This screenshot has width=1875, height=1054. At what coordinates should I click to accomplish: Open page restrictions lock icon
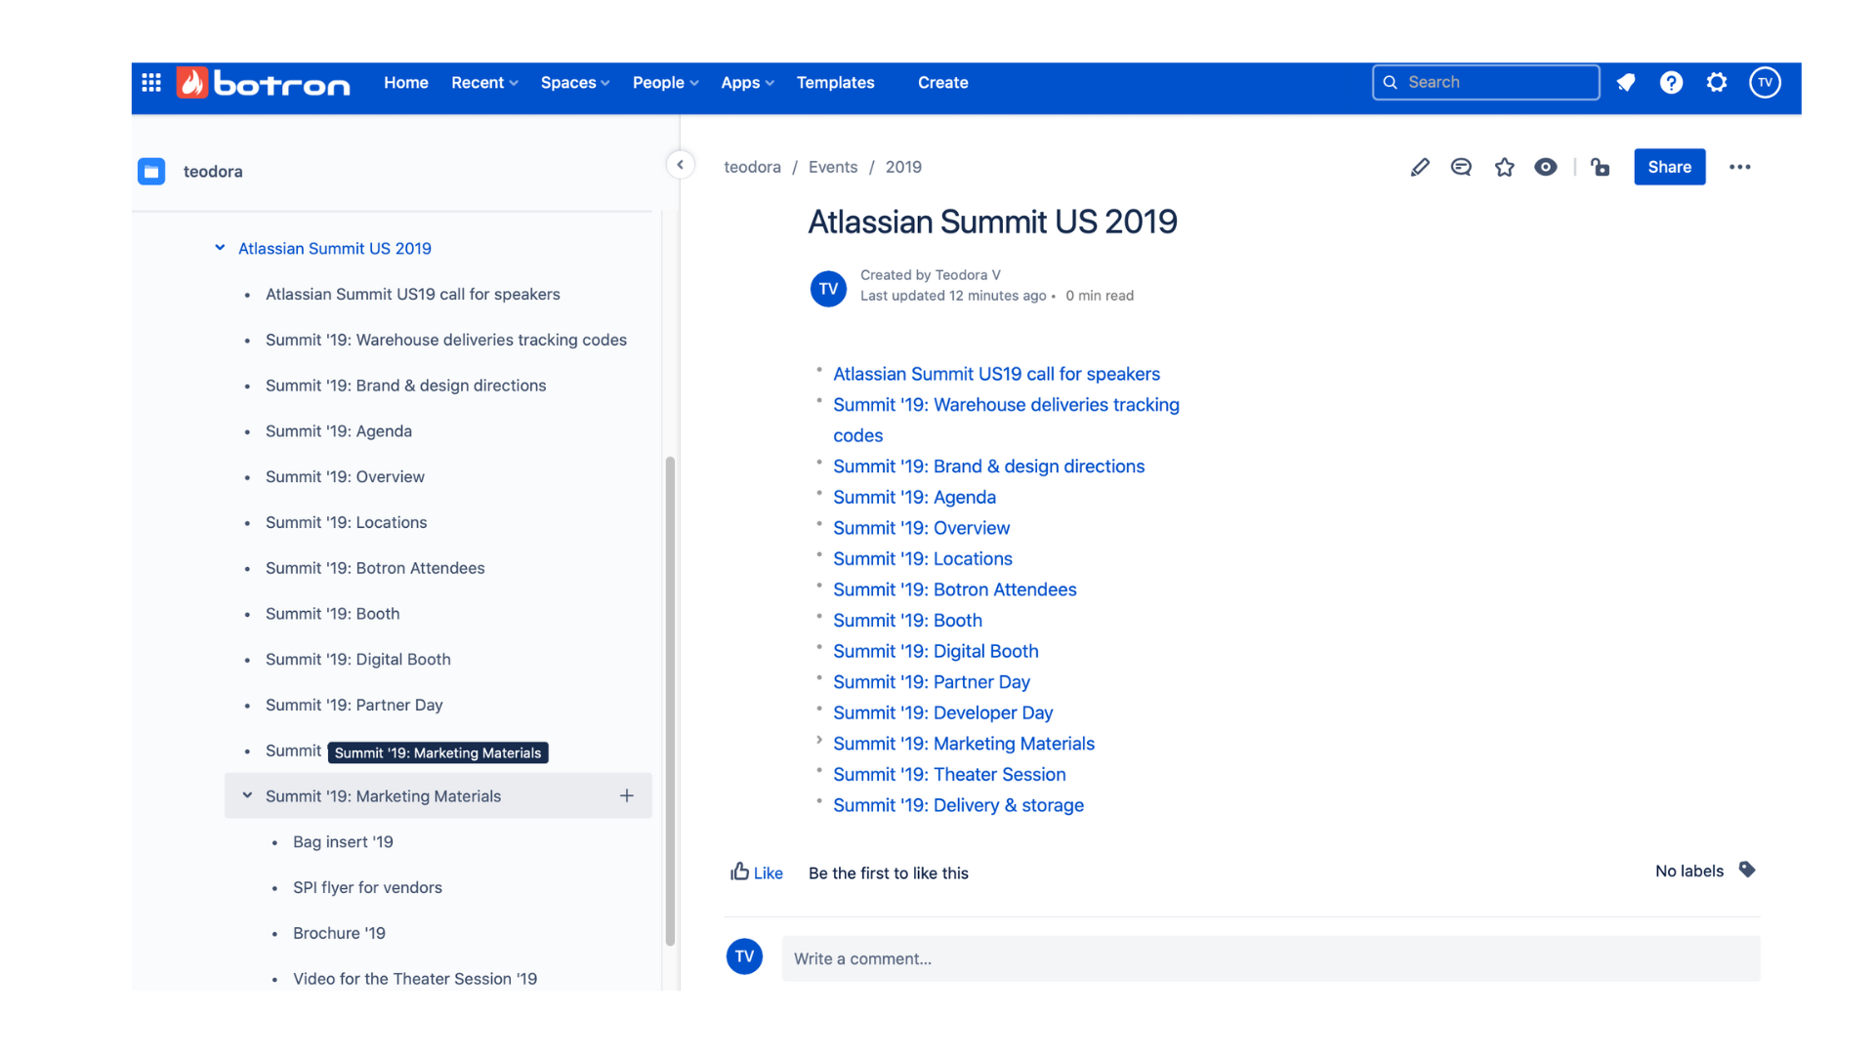point(1600,168)
